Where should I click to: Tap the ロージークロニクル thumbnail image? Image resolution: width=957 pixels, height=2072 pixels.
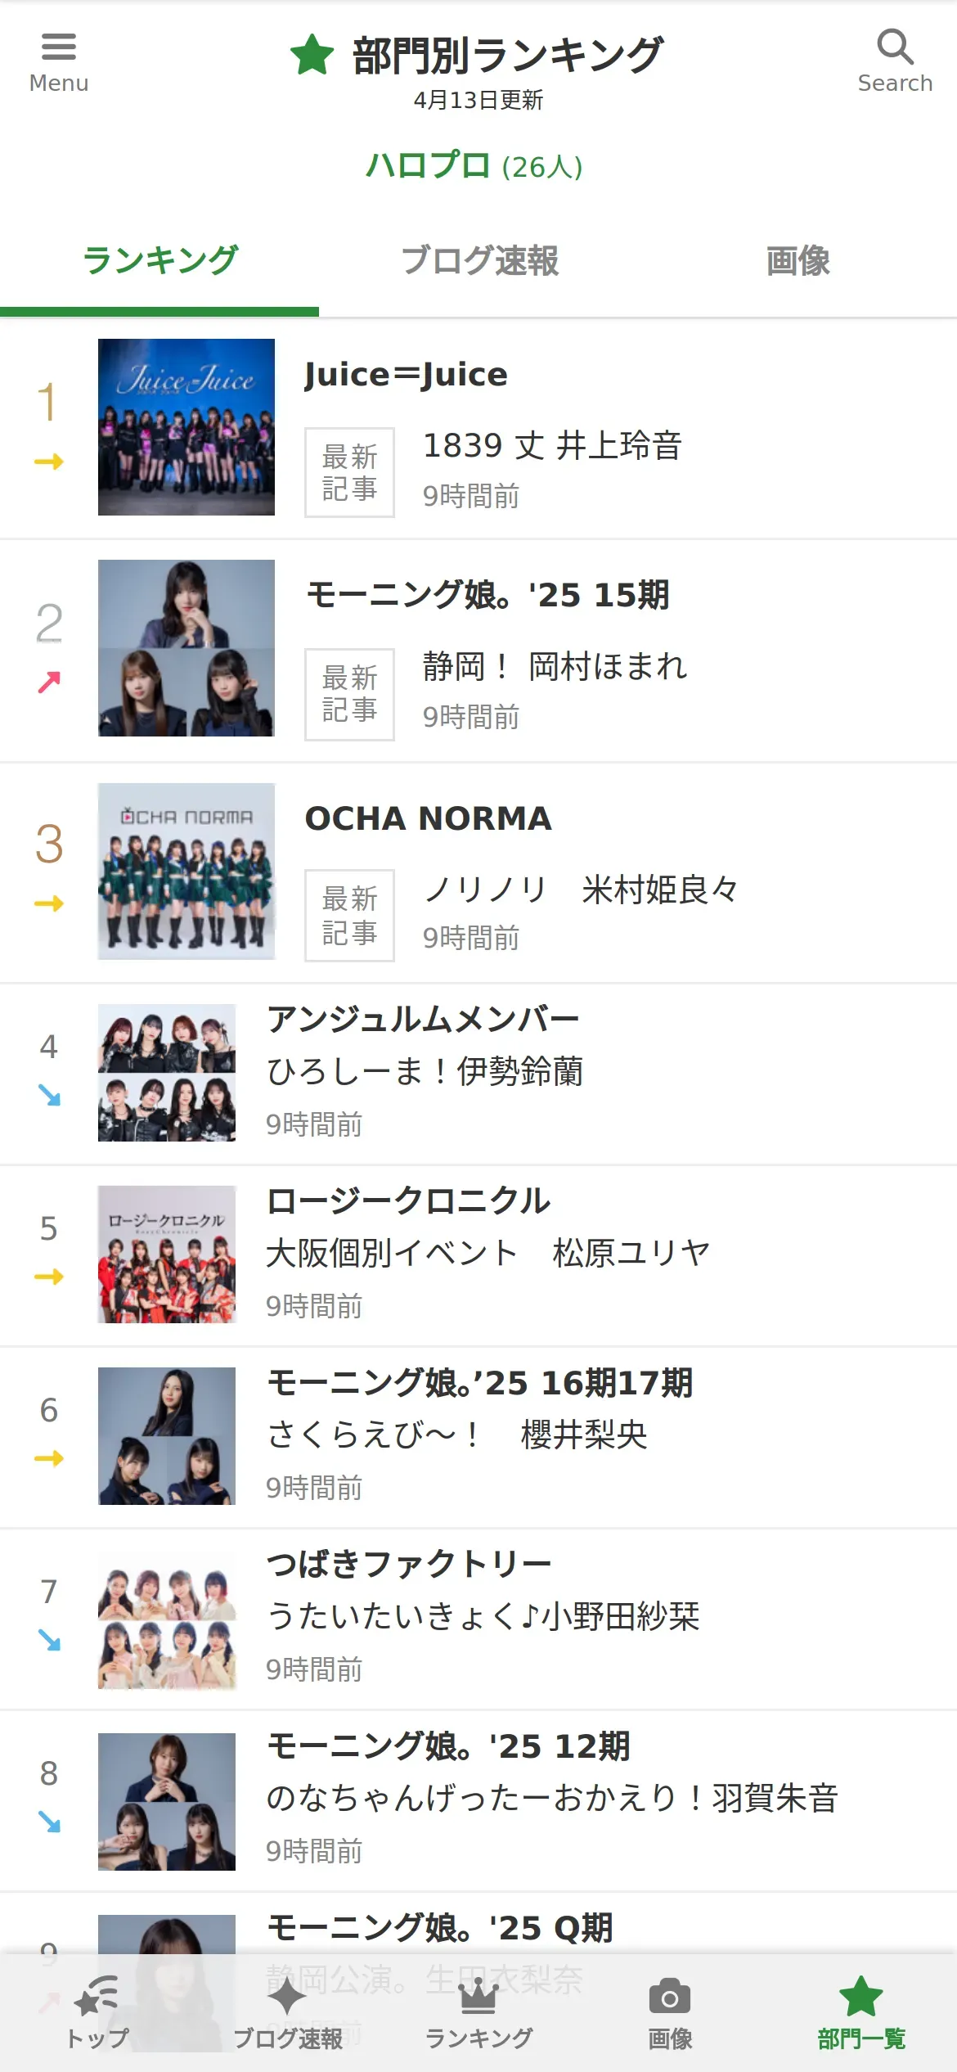[x=167, y=1254]
